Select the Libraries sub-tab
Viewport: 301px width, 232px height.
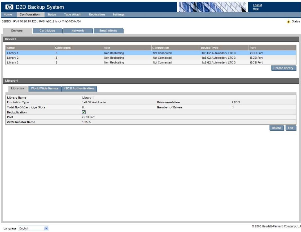pos(17,88)
